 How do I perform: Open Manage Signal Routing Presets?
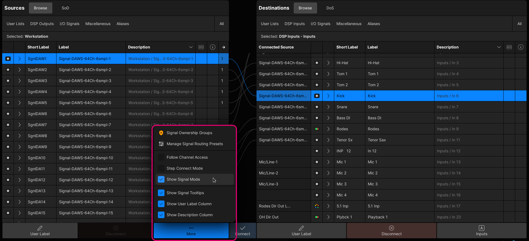(195, 144)
